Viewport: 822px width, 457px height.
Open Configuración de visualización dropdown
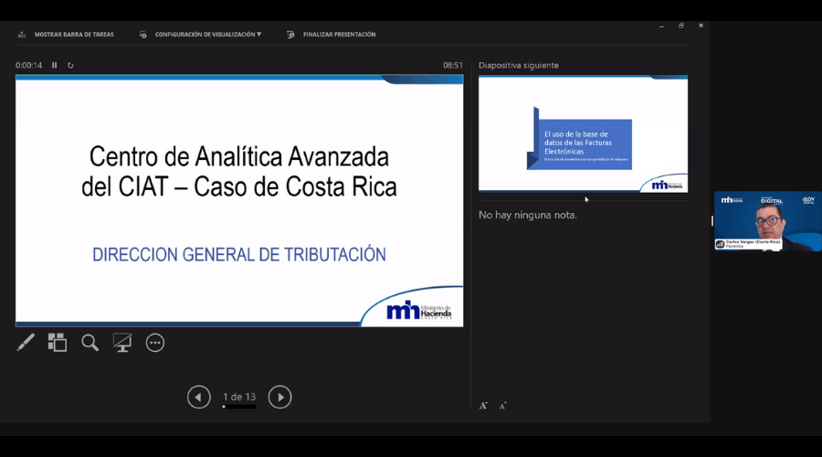(208, 35)
